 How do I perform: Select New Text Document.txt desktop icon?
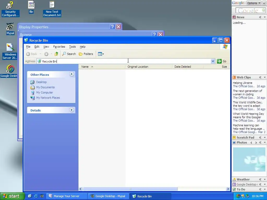[x=52, y=9]
